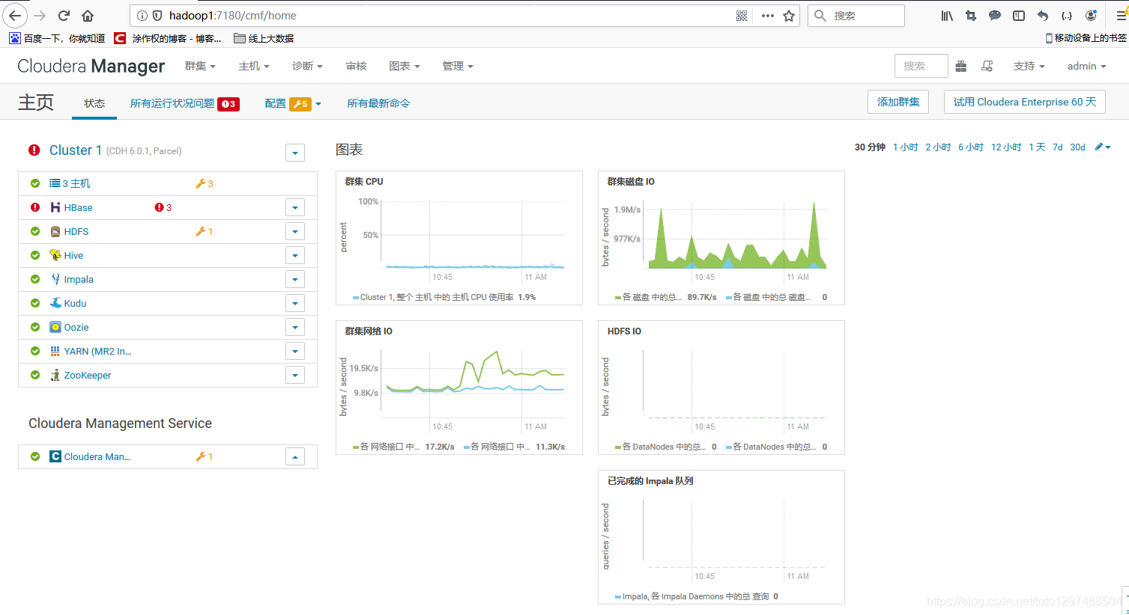Viewport: 1129px width, 615px height.
Task: Go back with the browser back arrow
Action: click(15, 16)
